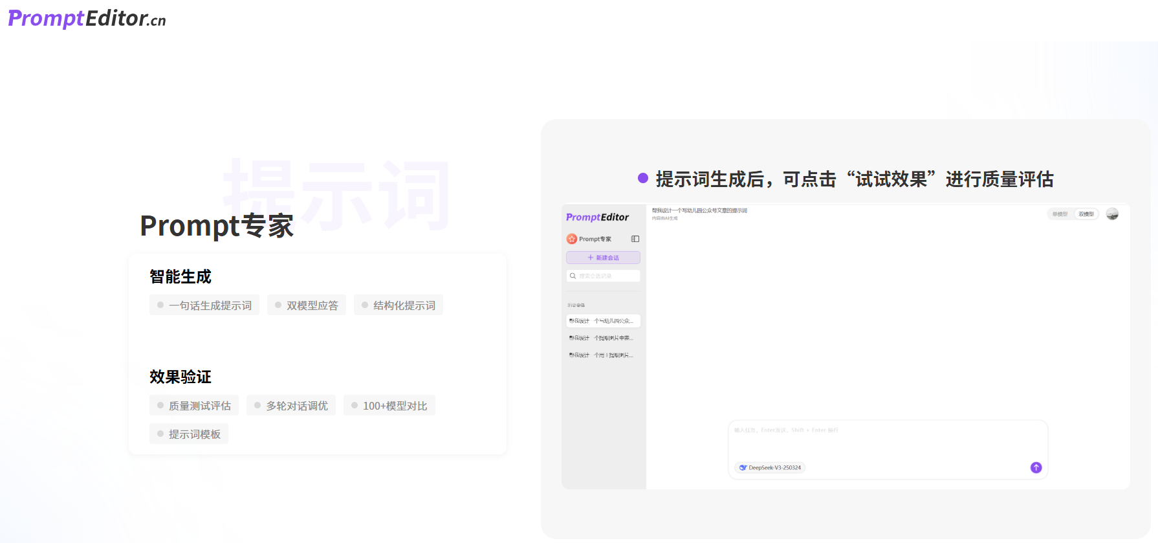Click the 效果验证 section title
Image resolution: width=1158 pixels, height=543 pixels.
pyautogui.click(x=180, y=377)
